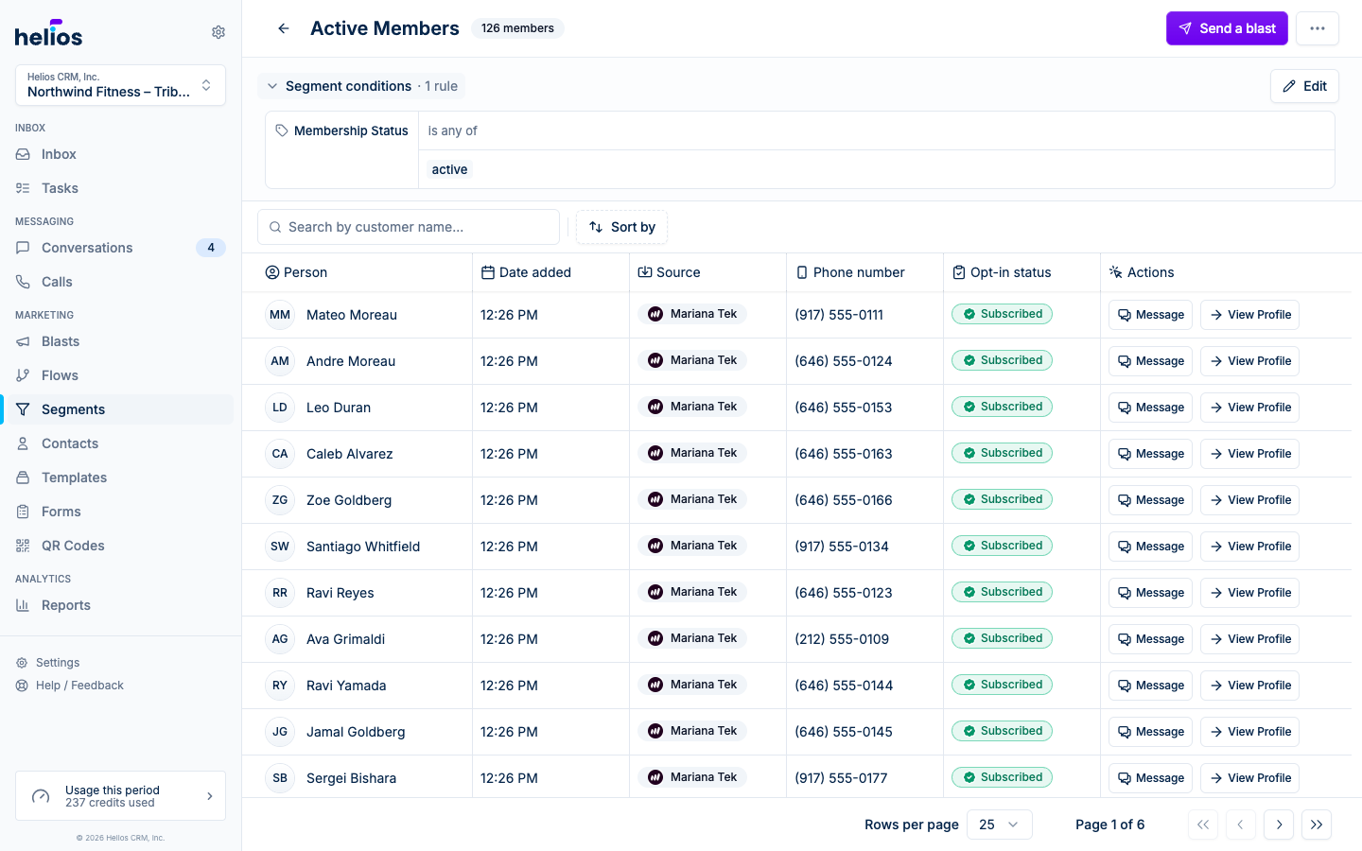Open Calls in the sidebar
The image size is (1362, 851).
tap(120, 282)
